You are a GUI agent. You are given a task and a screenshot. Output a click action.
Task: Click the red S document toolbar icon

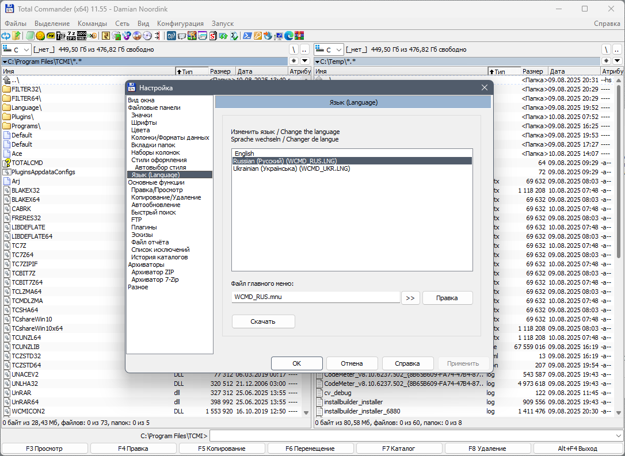click(x=214, y=36)
